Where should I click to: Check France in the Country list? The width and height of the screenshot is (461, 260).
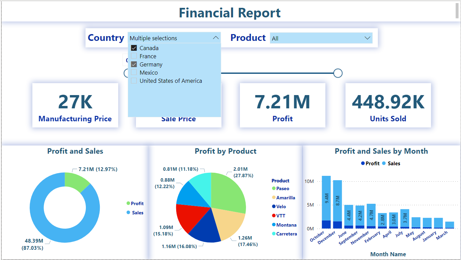tap(134, 56)
